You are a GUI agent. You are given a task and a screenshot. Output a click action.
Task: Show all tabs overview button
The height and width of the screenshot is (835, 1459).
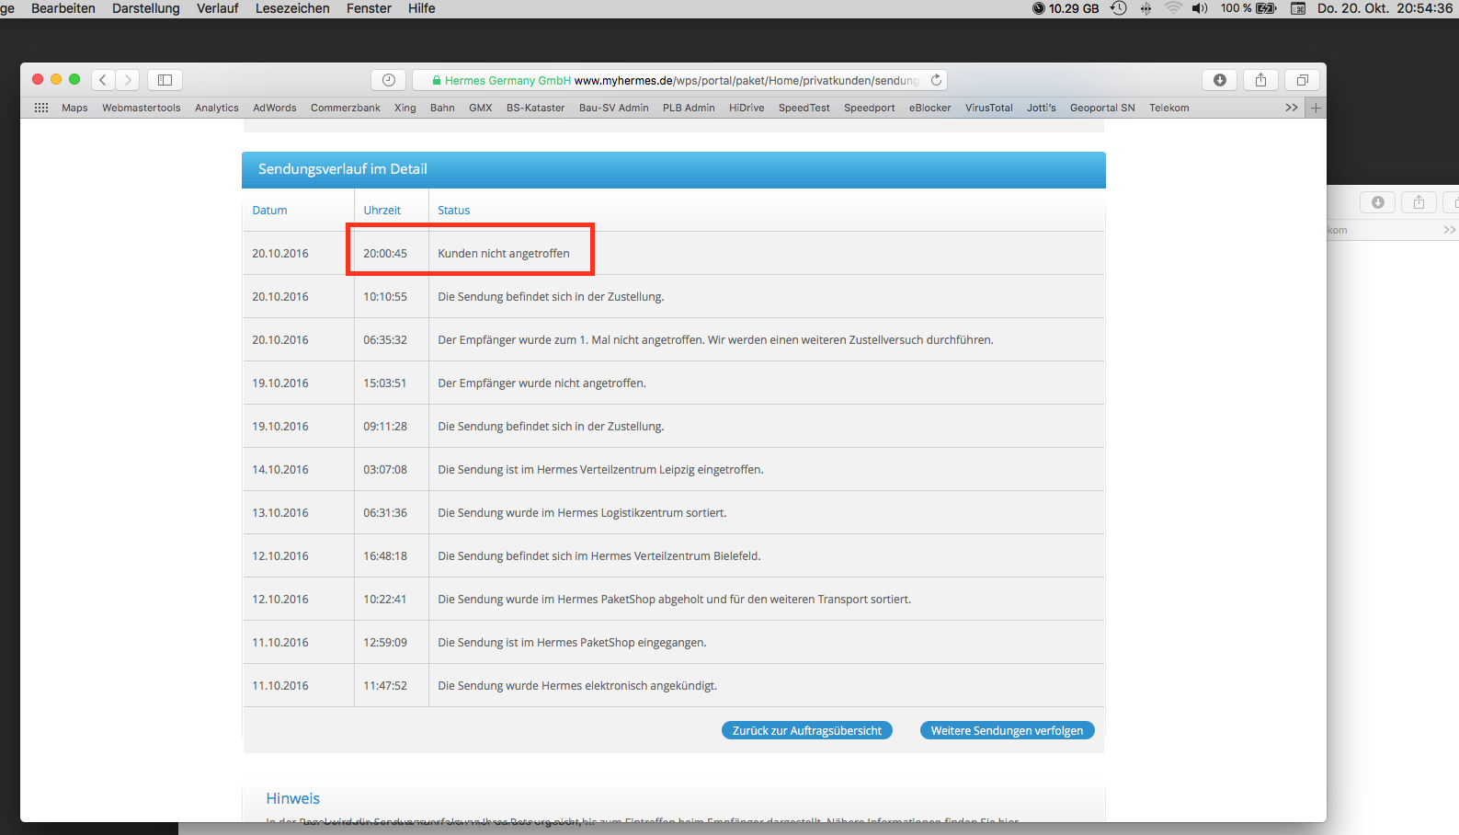click(x=1303, y=80)
